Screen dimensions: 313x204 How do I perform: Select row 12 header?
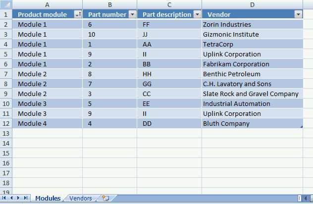pyautogui.click(x=6, y=123)
